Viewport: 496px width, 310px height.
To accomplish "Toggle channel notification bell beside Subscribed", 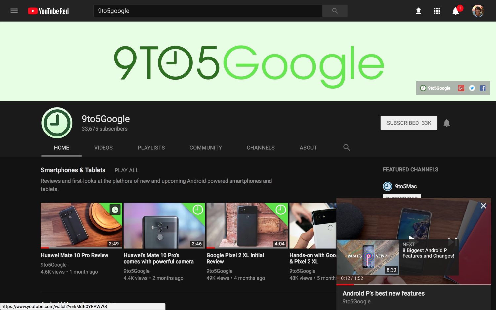I will click(x=447, y=123).
